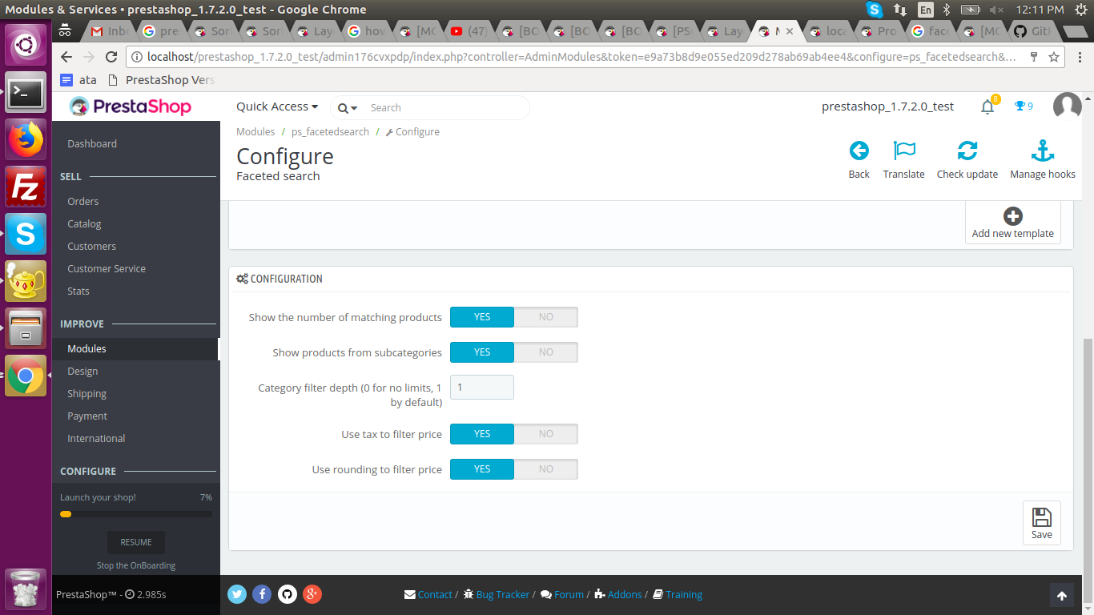The height and width of the screenshot is (615, 1094).
Task: Open Catalog in the sidebar
Action: (x=84, y=223)
